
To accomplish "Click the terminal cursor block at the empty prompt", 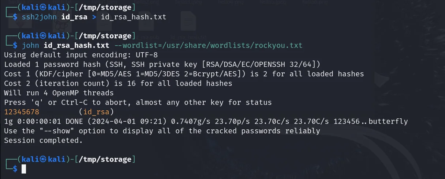I will [x=24, y=169].
